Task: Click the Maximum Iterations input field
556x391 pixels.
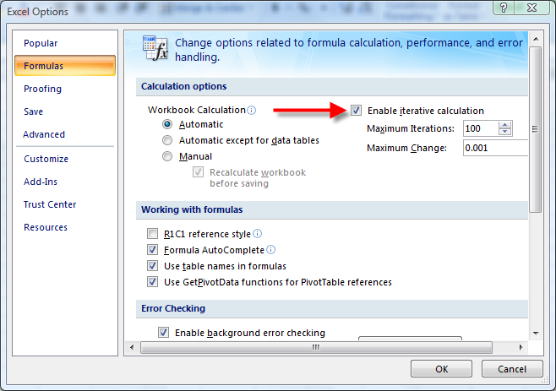Action: tap(481, 128)
